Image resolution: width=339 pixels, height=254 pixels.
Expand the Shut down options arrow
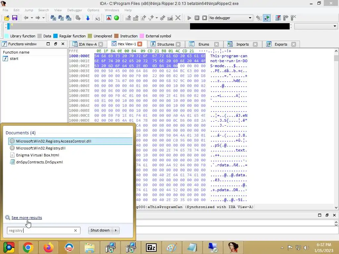(x=116, y=230)
